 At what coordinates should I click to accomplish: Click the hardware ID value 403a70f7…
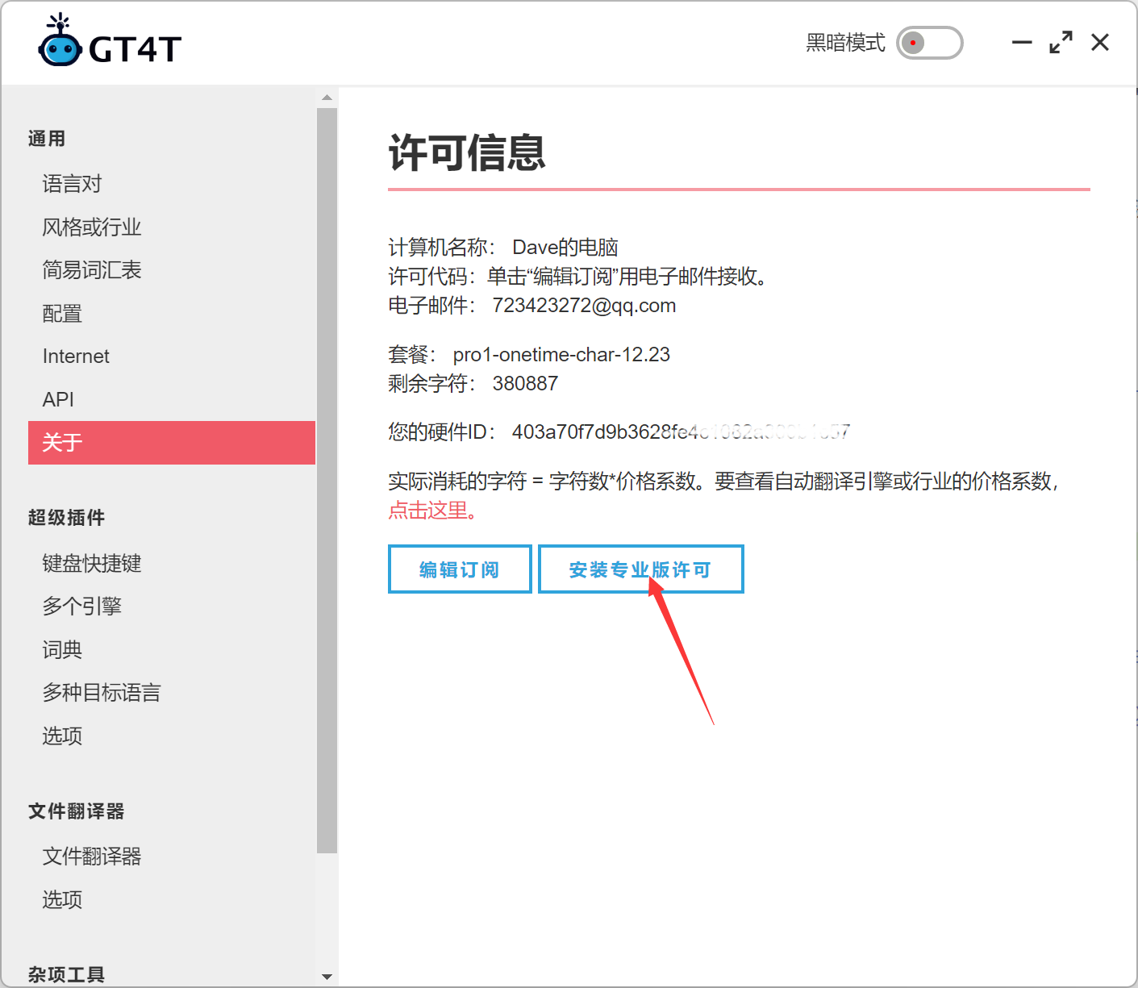[681, 432]
